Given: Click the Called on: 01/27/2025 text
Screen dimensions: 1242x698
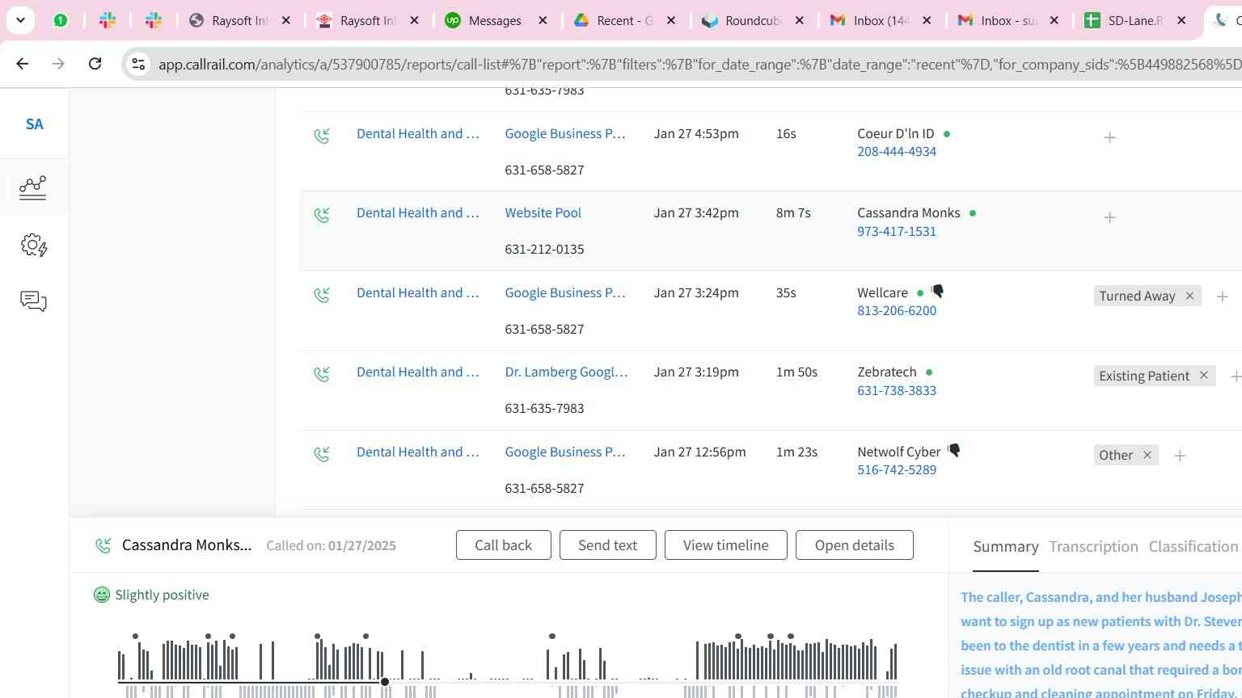Looking at the screenshot, I should coord(331,546).
